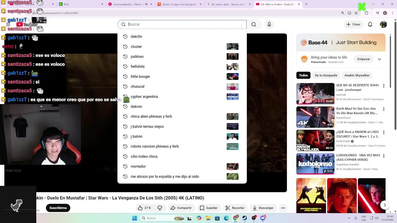Click the Guardar button
397x223 pixels.
(209, 208)
